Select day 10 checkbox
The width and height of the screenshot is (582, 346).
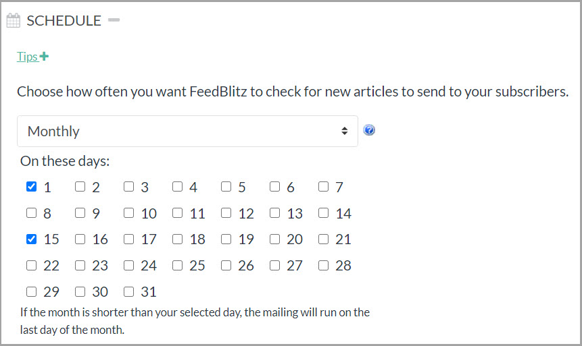coord(129,213)
